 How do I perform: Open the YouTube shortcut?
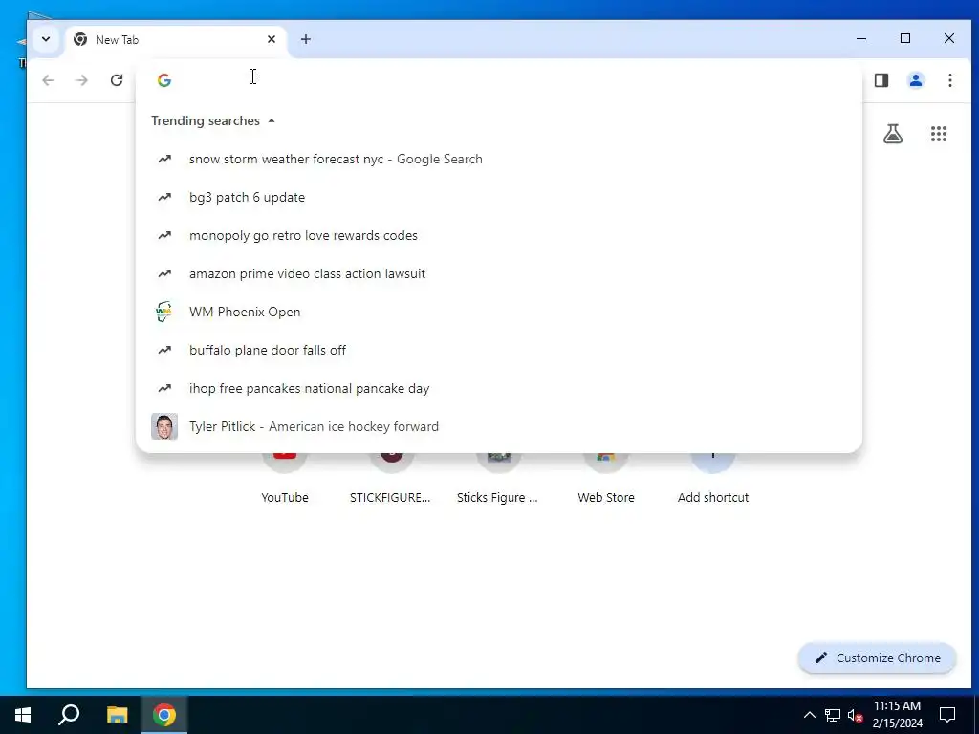click(285, 478)
